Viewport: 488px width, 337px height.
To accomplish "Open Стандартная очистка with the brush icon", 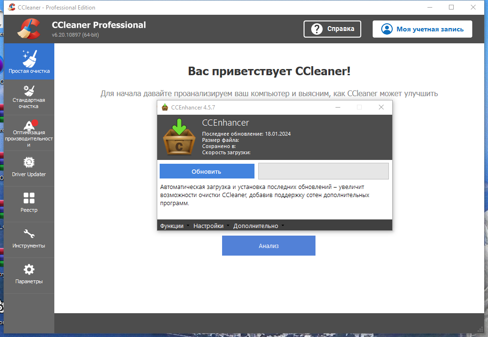I will click(29, 90).
